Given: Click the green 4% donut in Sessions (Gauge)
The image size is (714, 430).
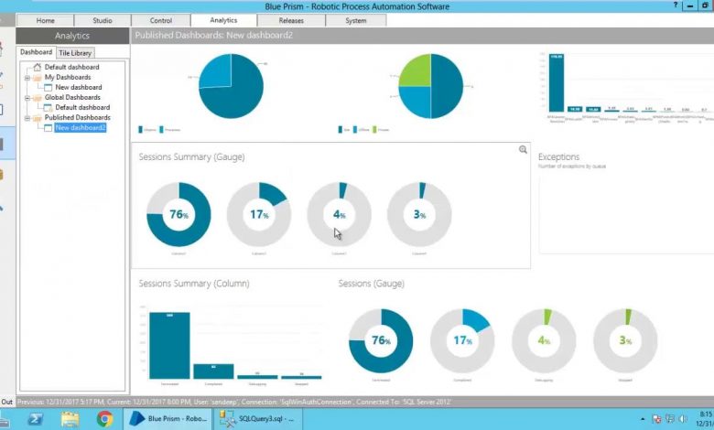Looking at the screenshot, I should point(544,341).
